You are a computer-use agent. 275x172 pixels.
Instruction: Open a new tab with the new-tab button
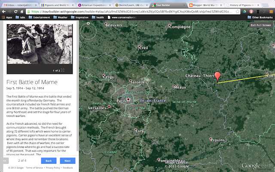click(x=266, y=5)
